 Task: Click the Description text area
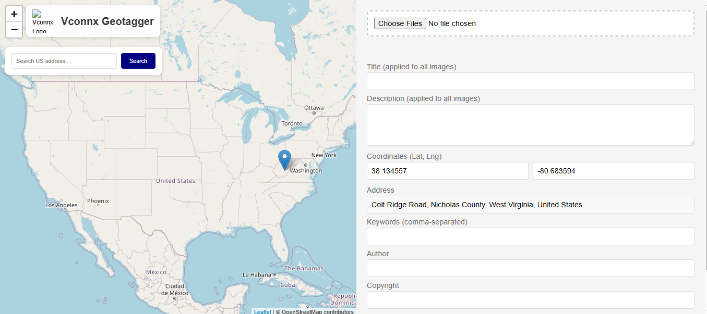[x=531, y=125]
